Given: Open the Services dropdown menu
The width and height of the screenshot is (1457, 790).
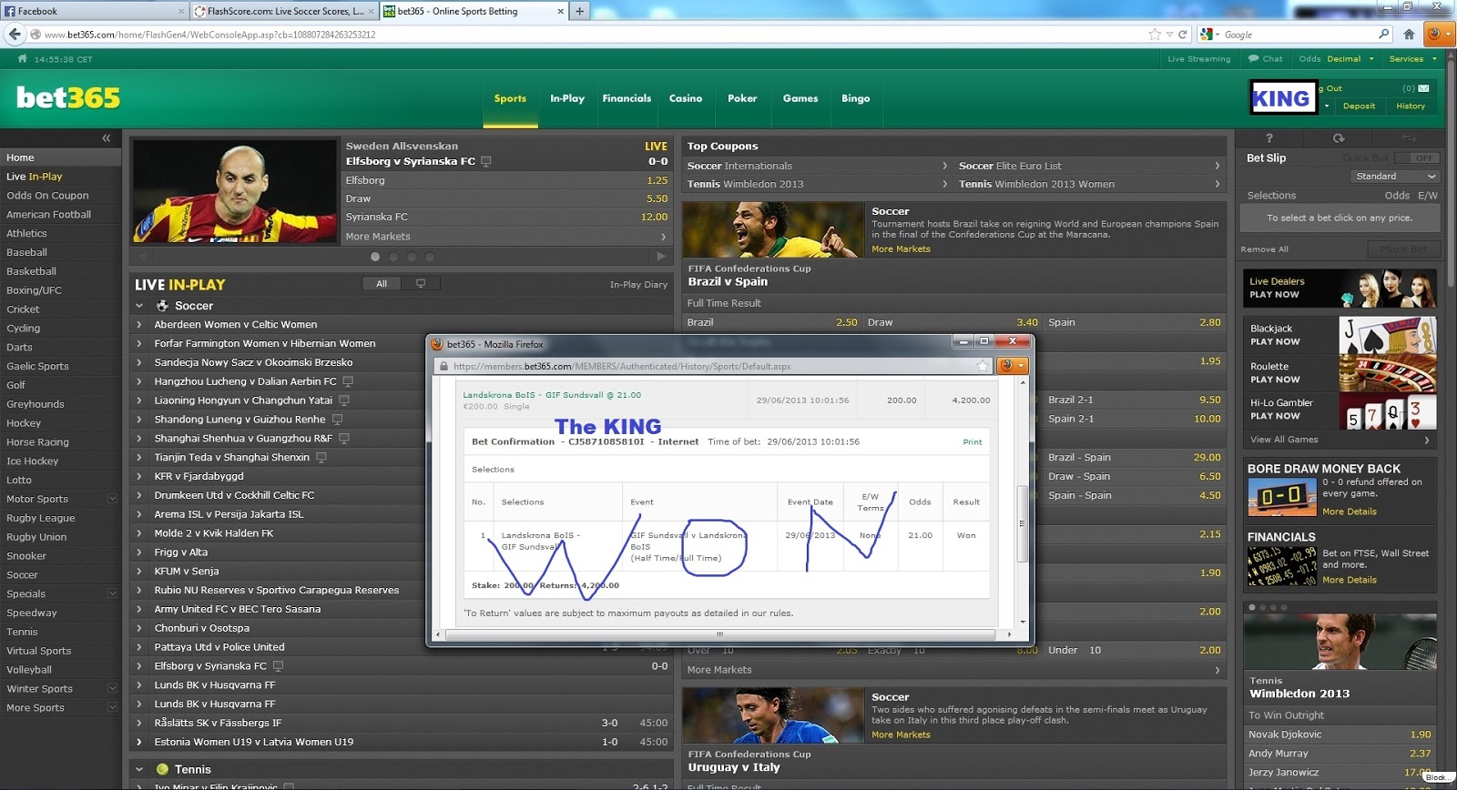Looking at the screenshot, I should (x=1413, y=58).
